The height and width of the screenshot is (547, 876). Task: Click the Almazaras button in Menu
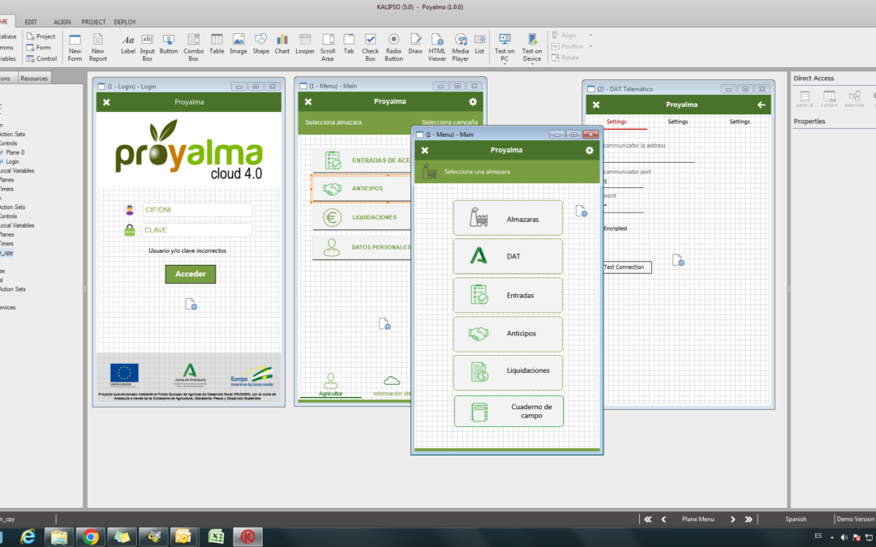(507, 218)
